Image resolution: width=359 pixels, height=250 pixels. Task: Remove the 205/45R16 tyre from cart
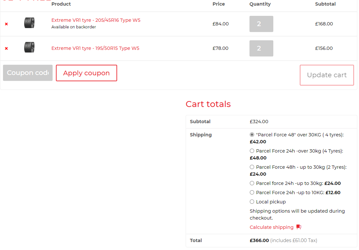click(x=6, y=24)
